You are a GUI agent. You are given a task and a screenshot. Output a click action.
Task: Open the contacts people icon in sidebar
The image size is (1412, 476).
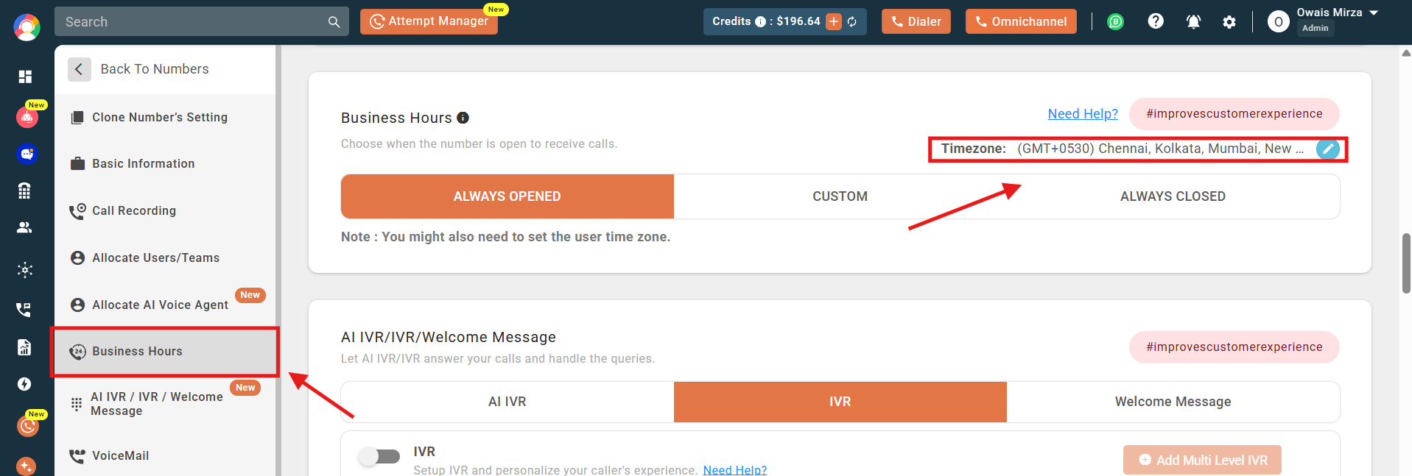click(x=24, y=227)
